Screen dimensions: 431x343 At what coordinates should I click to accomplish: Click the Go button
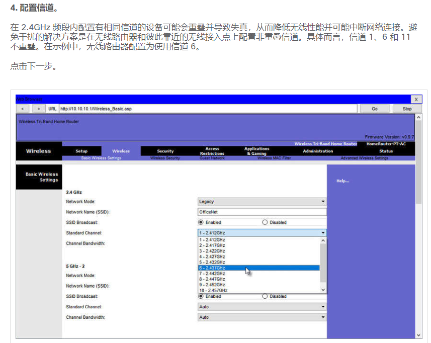pos(374,108)
